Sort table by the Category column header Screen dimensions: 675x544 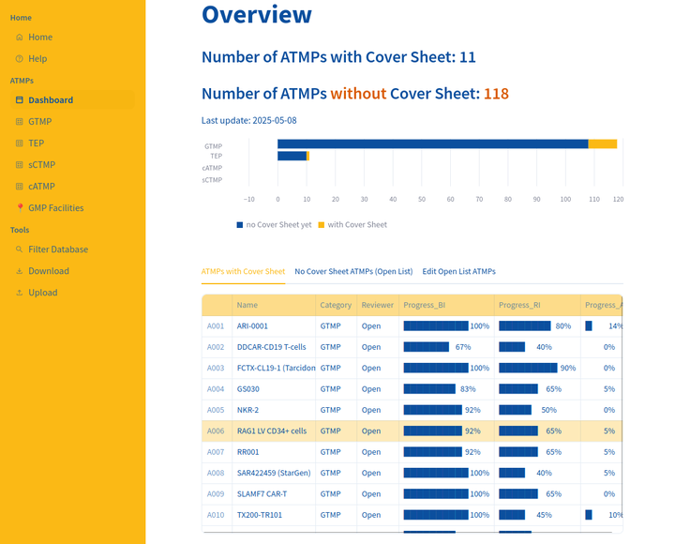pos(336,305)
